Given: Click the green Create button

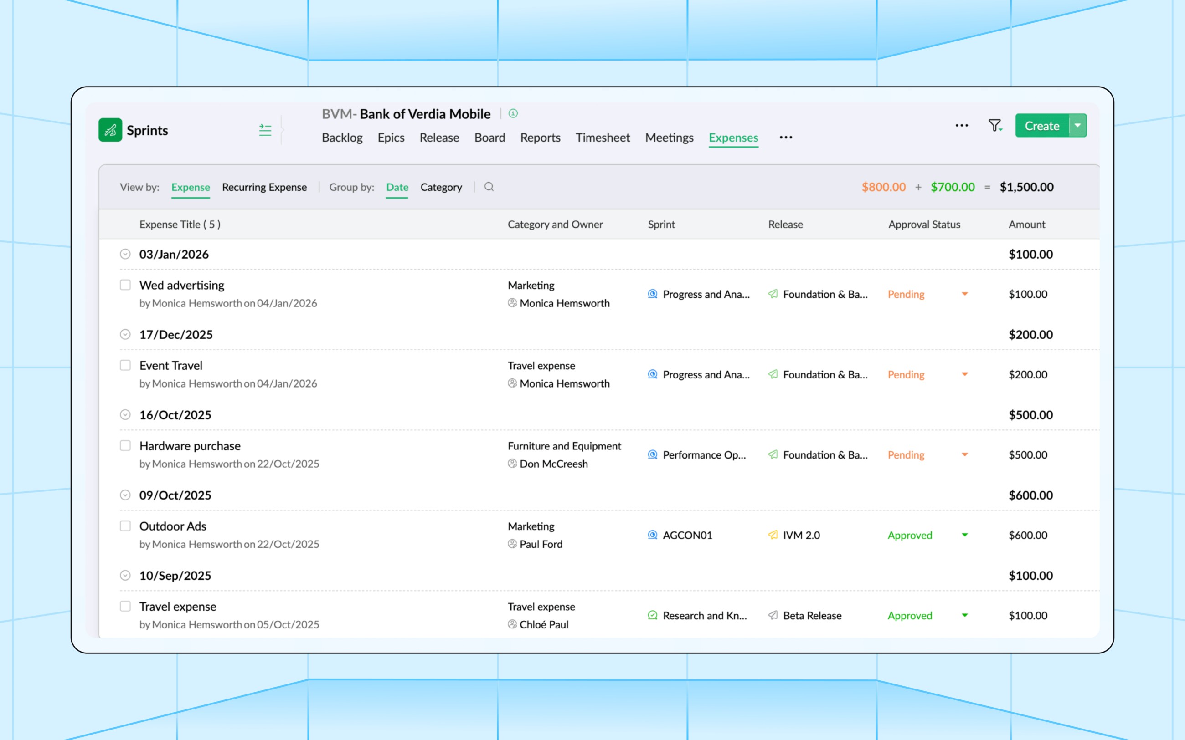Looking at the screenshot, I should point(1042,126).
